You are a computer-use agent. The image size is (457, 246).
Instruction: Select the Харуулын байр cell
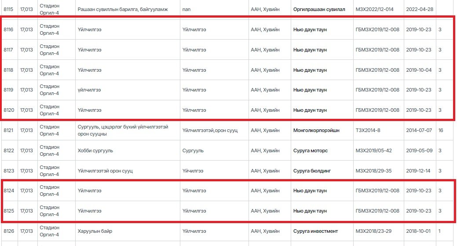tap(95, 231)
